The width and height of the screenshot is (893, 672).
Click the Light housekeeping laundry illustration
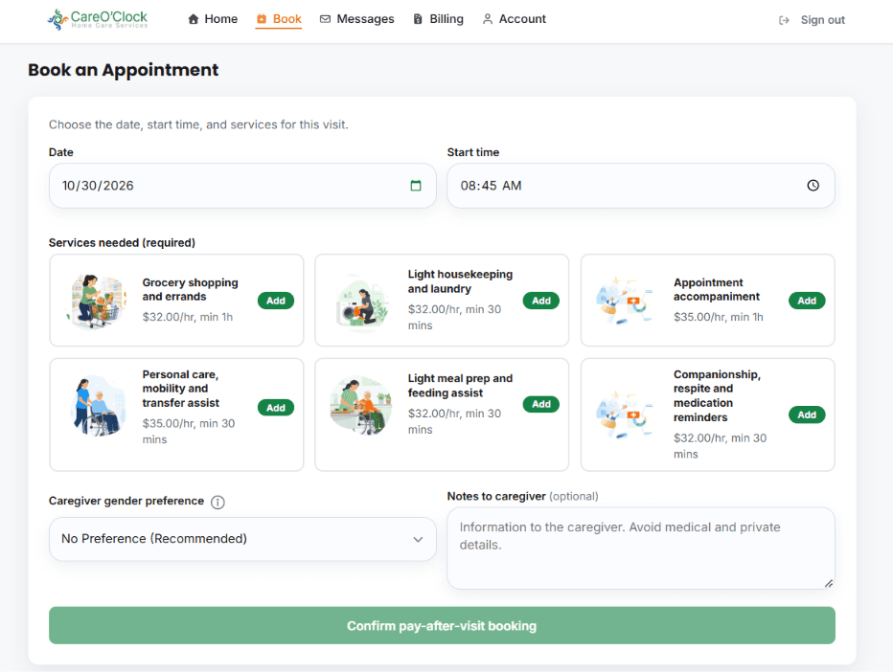tap(361, 302)
